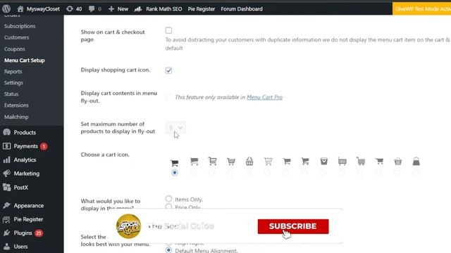Choose the fourth wire cart icon
The image size is (451, 253).
pos(231,162)
